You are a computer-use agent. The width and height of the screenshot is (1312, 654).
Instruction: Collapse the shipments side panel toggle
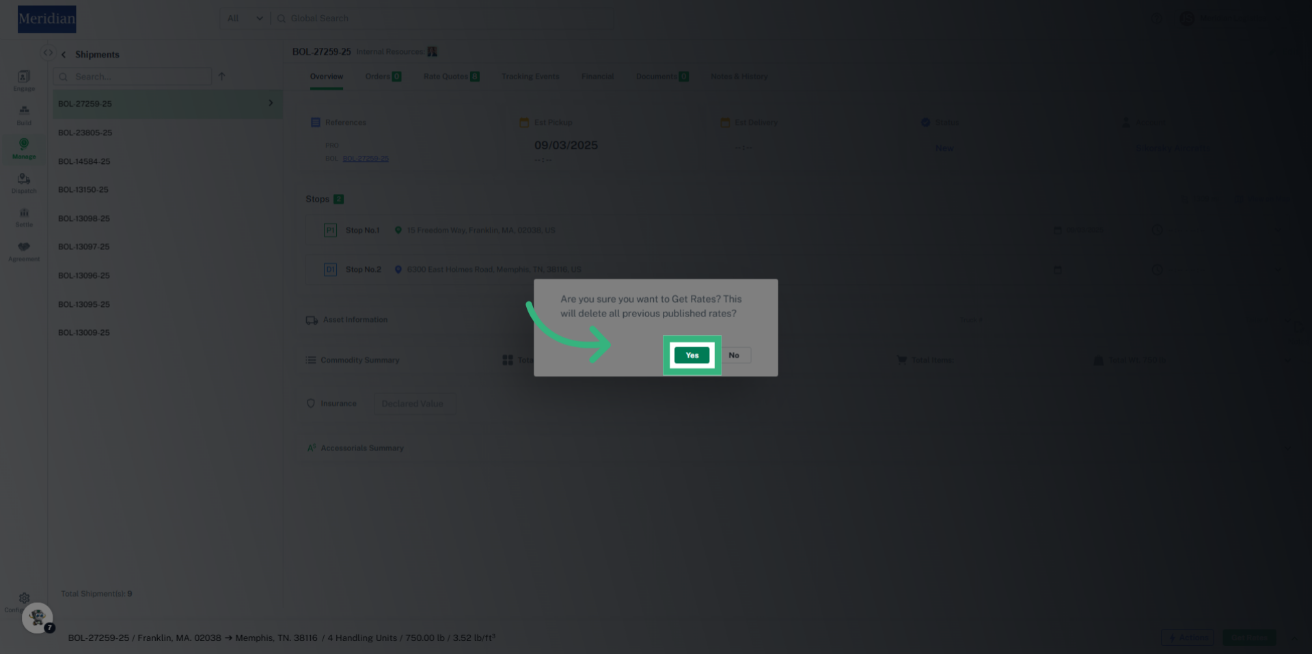point(48,53)
